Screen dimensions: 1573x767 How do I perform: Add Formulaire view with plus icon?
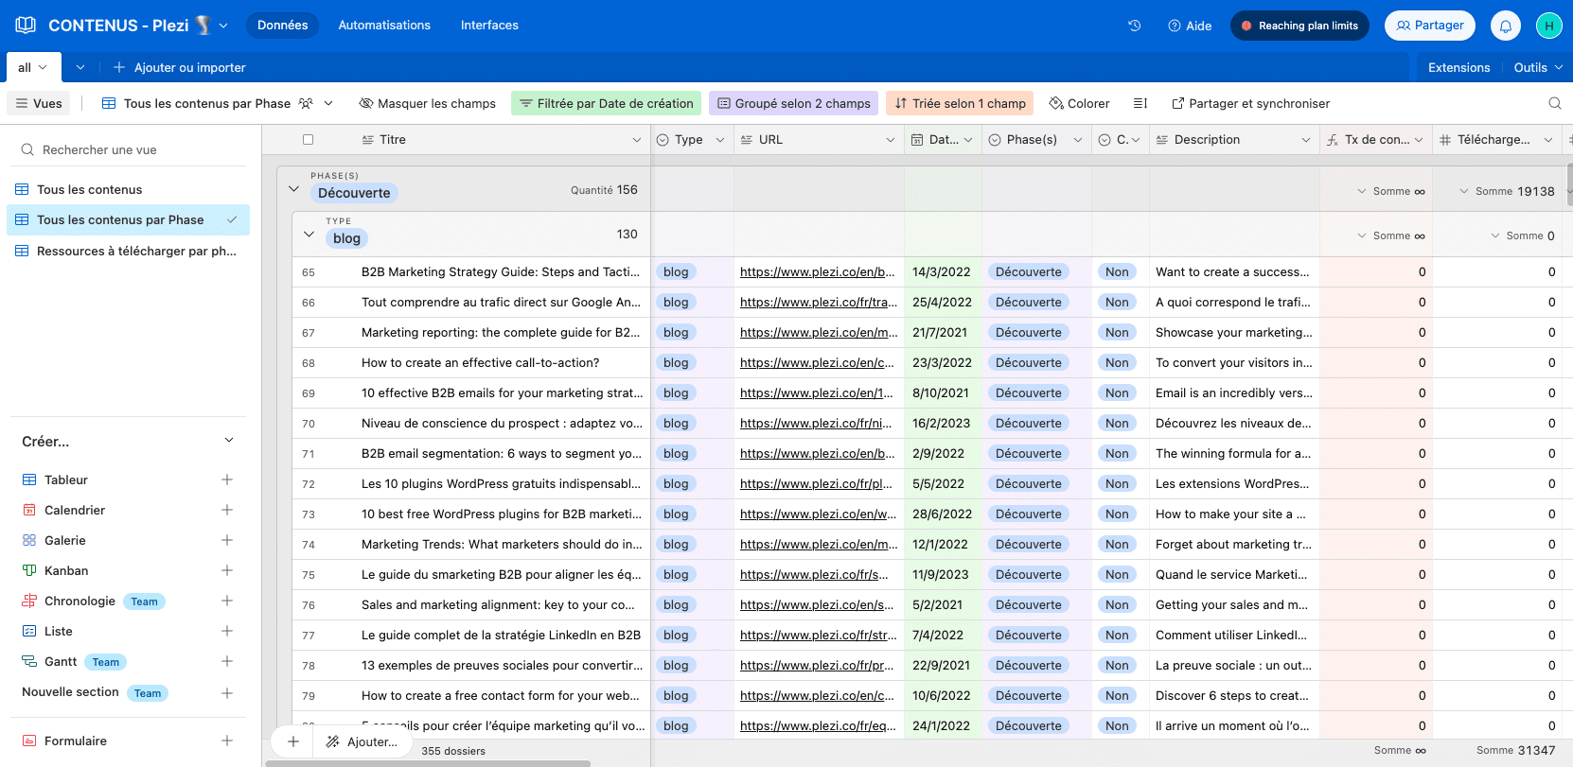point(227,741)
